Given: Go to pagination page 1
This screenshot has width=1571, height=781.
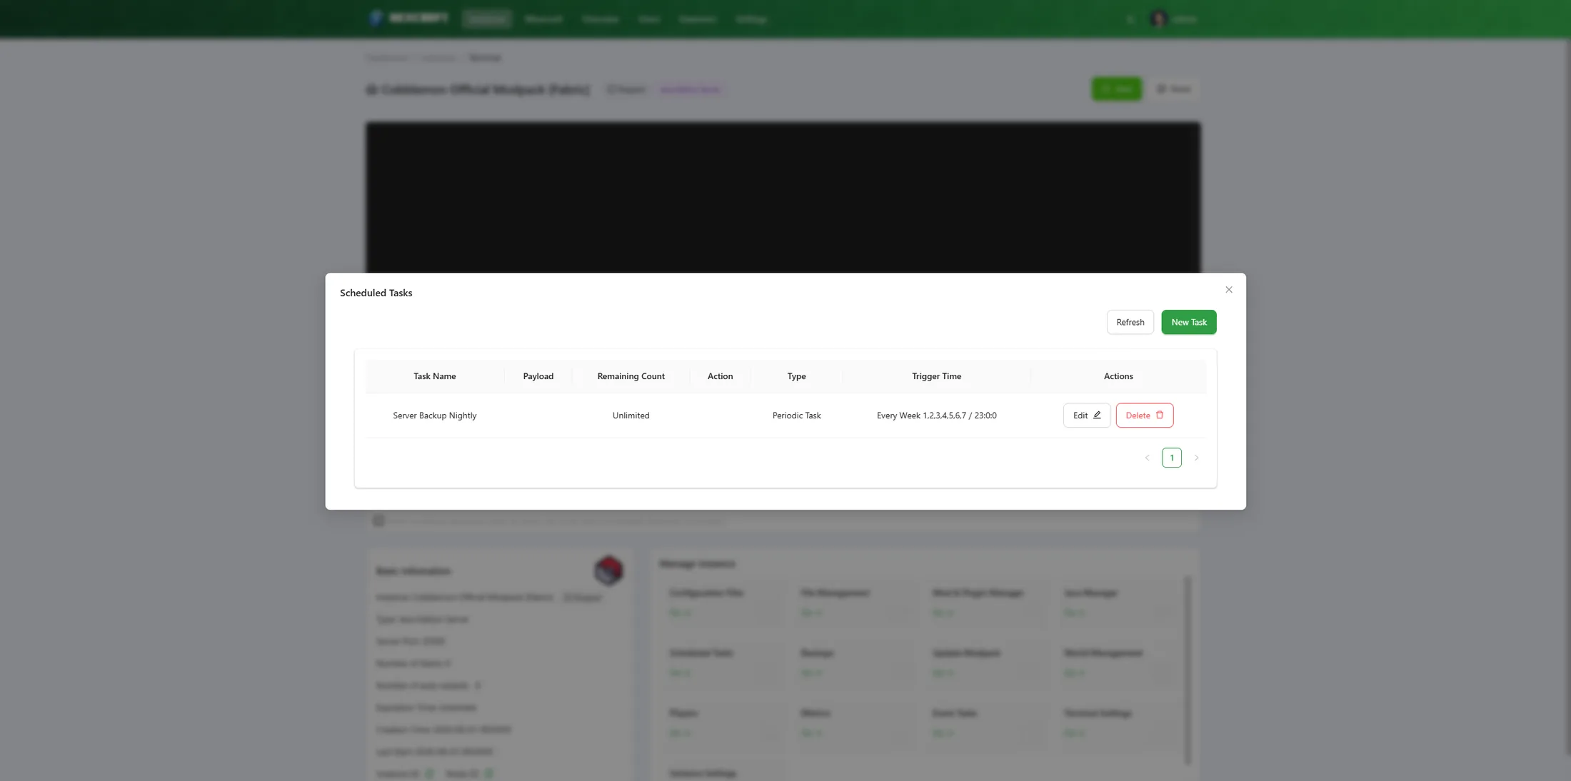Looking at the screenshot, I should (x=1171, y=458).
